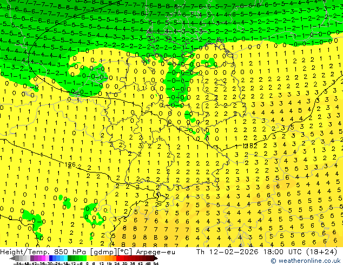Image resolution: width=343 pixels, height=265 pixels.
Task: Click the magenta -36°C legend swatch
Action: pyautogui.click(x=43, y=258)
